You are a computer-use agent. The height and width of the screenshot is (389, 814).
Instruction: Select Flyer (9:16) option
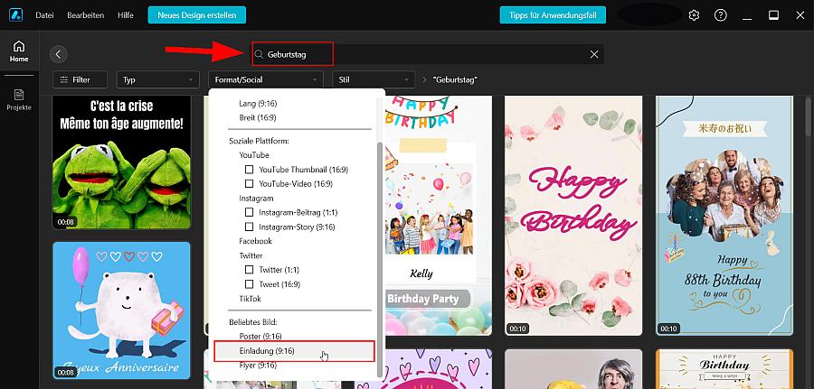coord(258,366)
